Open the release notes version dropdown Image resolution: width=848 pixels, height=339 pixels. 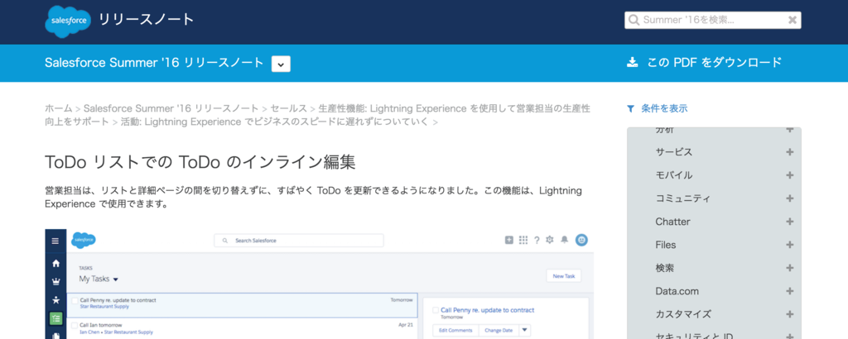click(x=281, y=64)
